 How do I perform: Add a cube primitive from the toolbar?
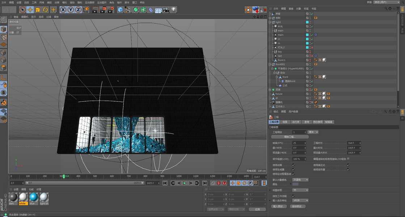click(120, 10)
